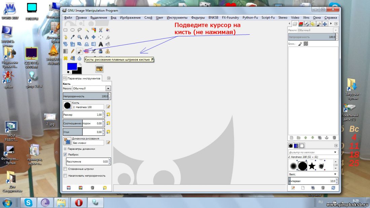Select the Fuzzy Select magic wand tool
Screen dimensions: 370x208
click(86, 30)
